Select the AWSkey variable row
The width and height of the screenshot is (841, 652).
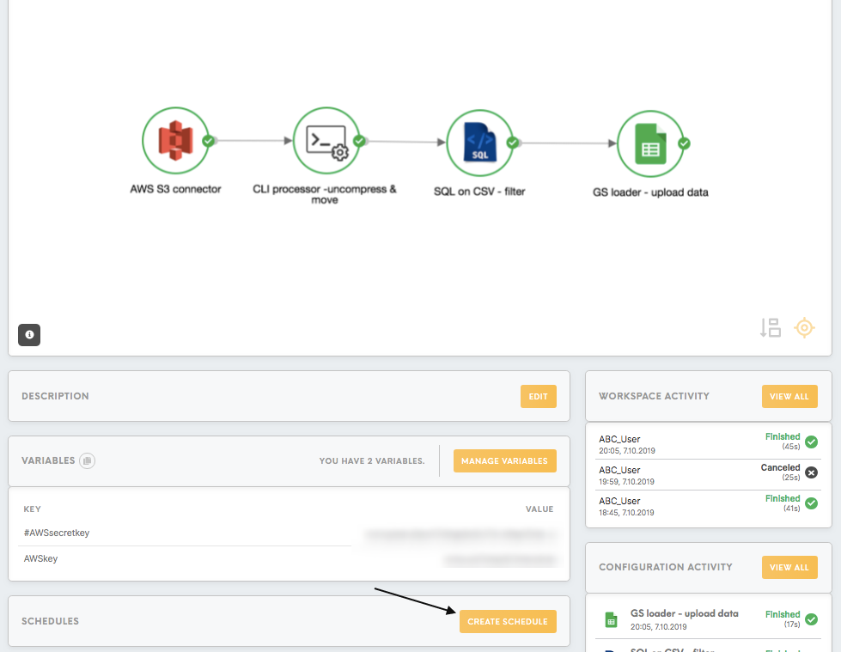pos(289,558)
